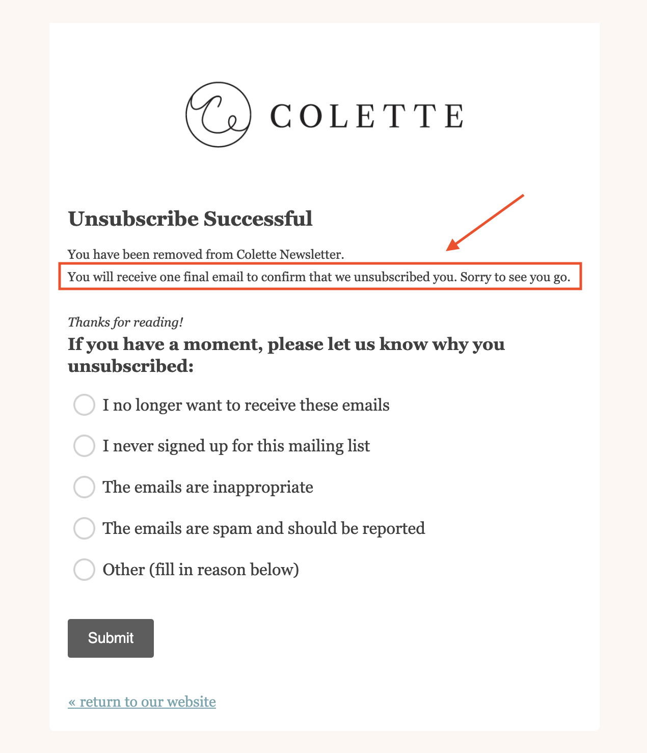Click the italic 'Thanks for reading!' text
The image size is (647, 753).
(125, 321)
